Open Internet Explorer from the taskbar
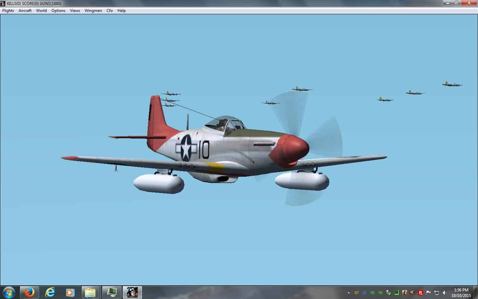Viewport: 478px width, 299px height. click(x=50, y=292)
